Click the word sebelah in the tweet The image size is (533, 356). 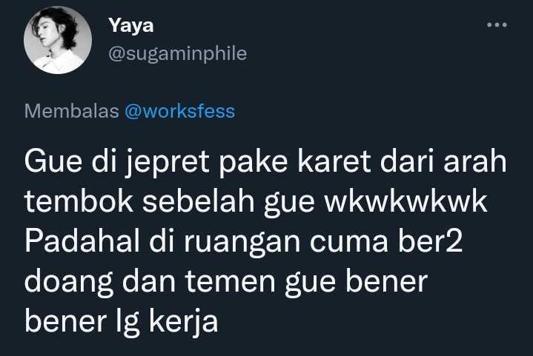coord(199,201)
